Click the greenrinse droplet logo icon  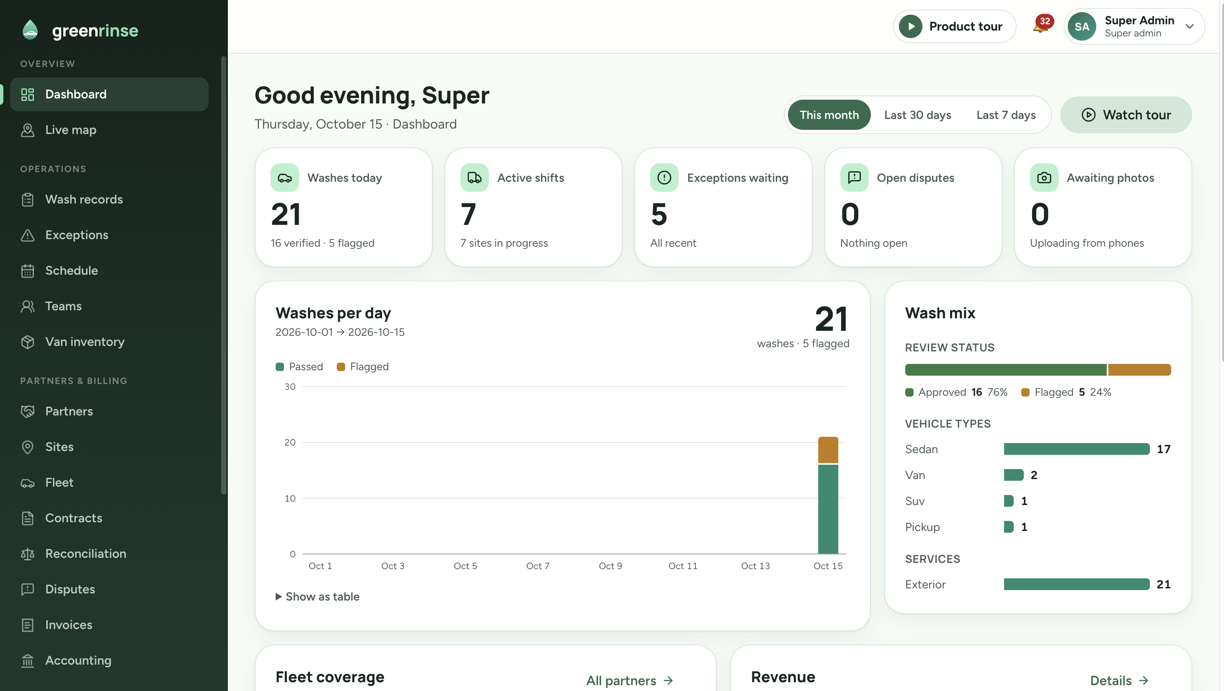pyautogui.click(x=30, y=30)
